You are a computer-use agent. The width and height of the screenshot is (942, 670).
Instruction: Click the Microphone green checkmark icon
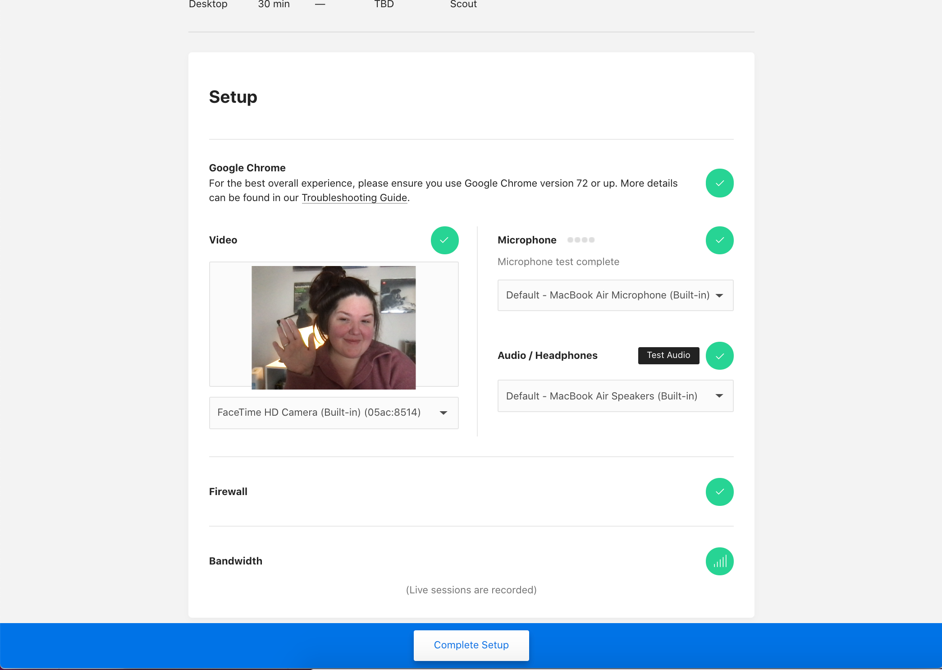(719, 240)
